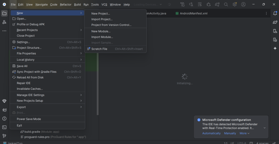Choose Import Module... from submenu
The height and width of the screenshot is (144, 279).
115,37
